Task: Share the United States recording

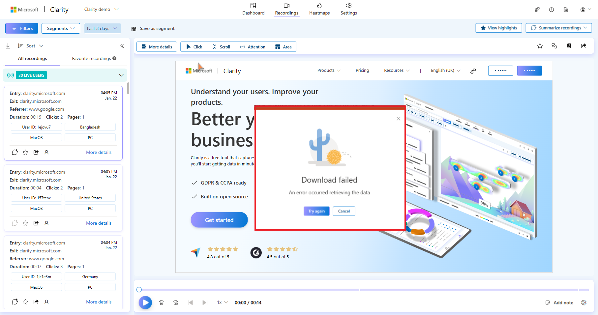Action: pos(36,223)
